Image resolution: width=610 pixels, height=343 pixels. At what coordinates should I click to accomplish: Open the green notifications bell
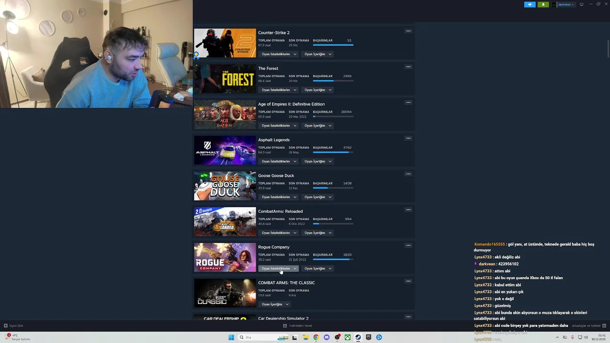click(543, 4)
